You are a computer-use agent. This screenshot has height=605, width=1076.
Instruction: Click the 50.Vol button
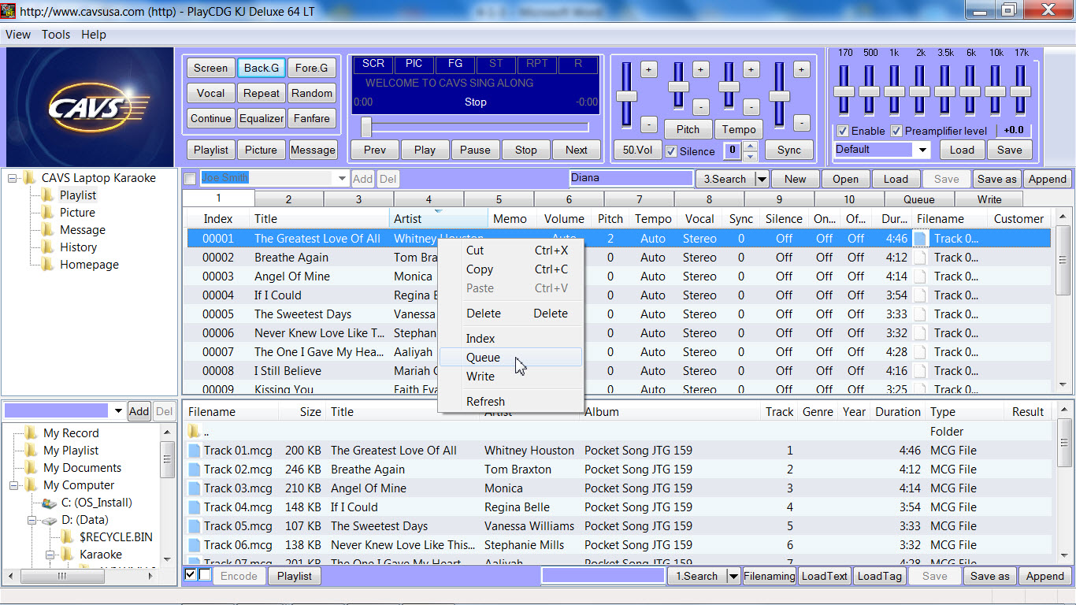[637, 150]
